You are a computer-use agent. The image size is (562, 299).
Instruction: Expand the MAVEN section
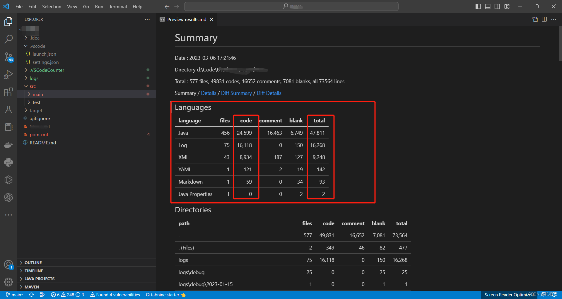[87, 287]
